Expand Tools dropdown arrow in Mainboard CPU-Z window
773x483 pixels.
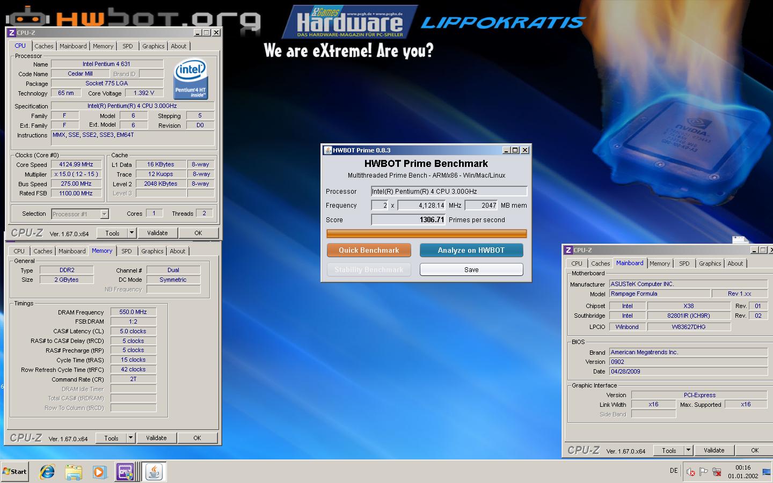689,450
